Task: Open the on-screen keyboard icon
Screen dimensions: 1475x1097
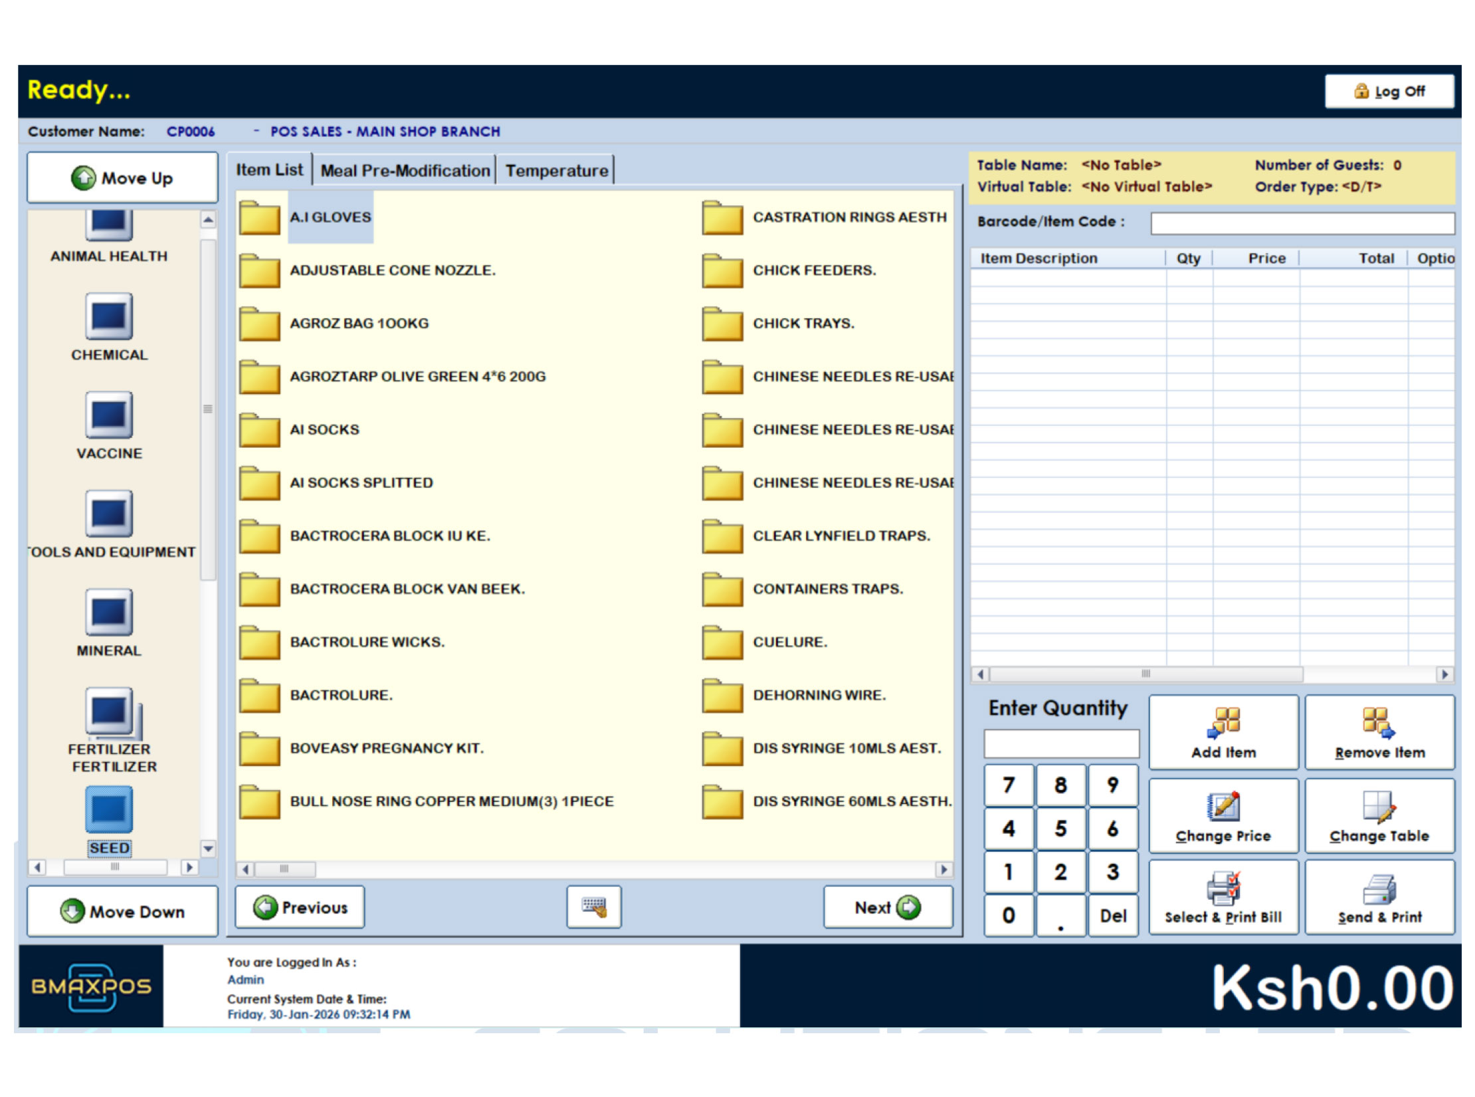Action: tap(593, 906)
